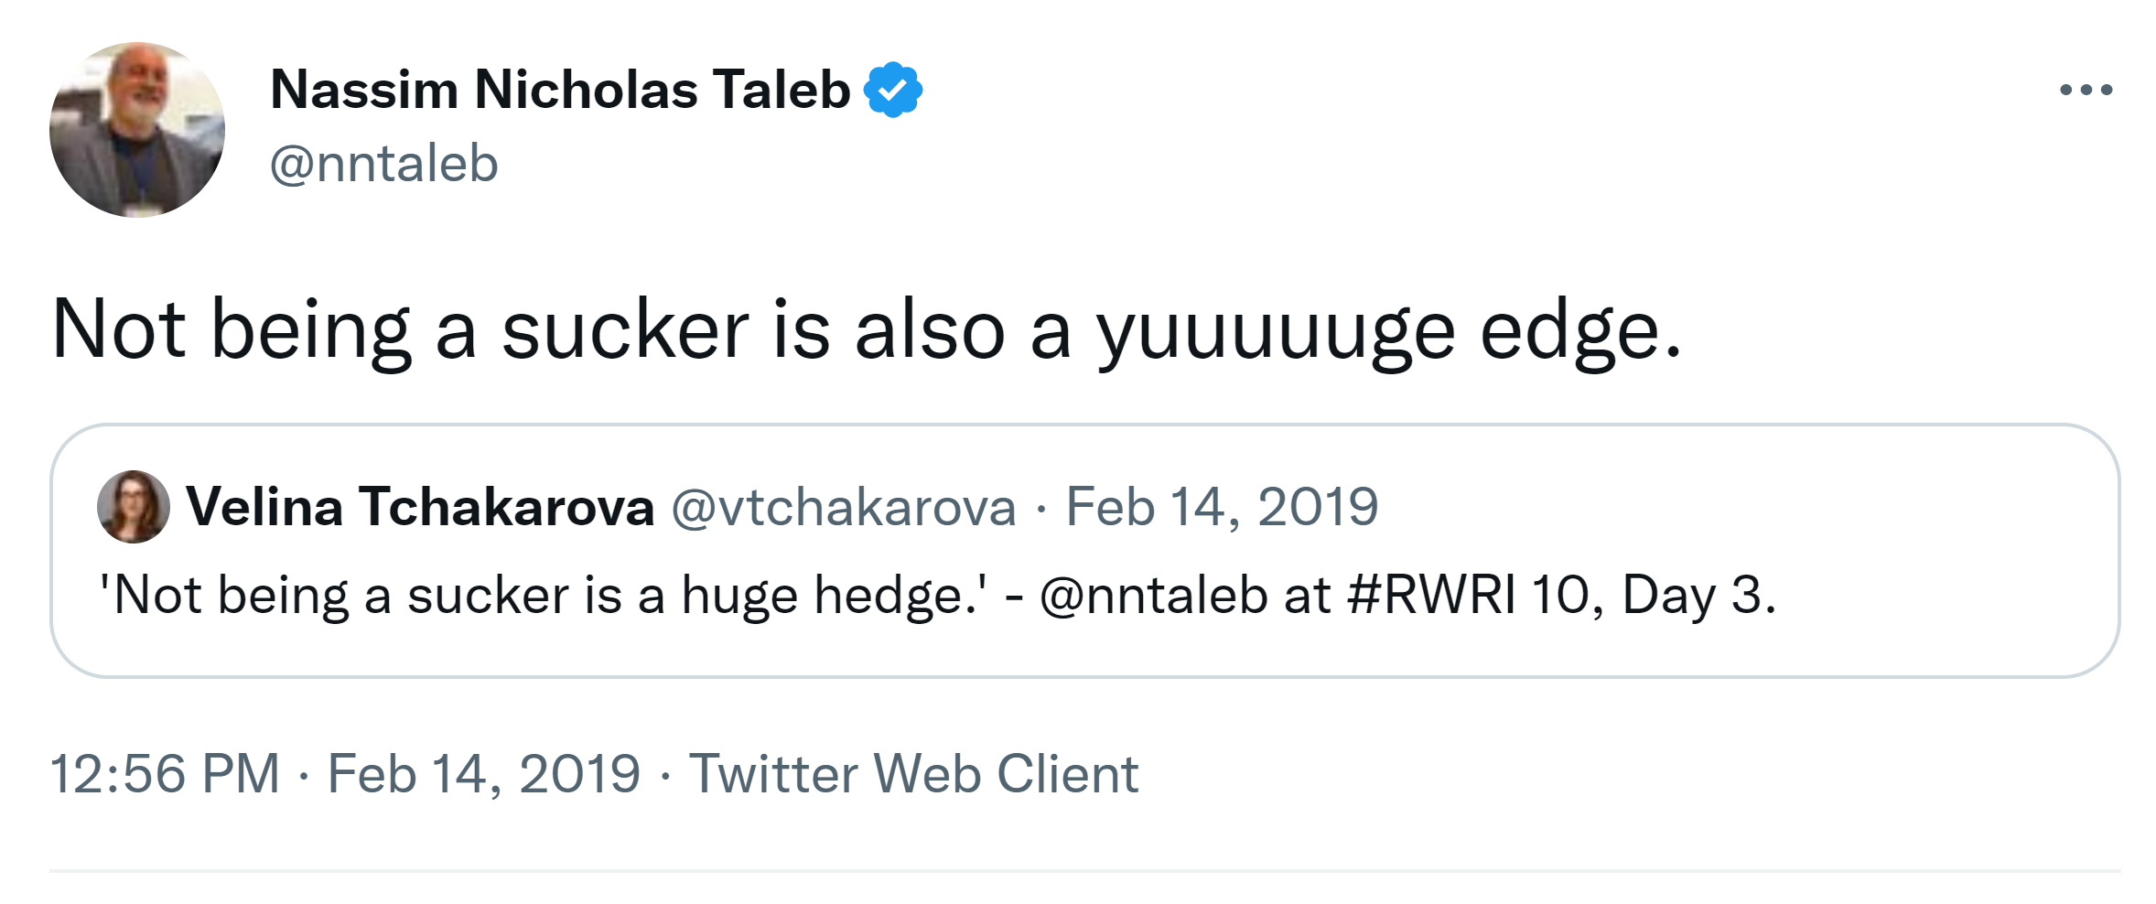Click the main tweet text about yuuuuuge edge
Image resolution: width=2156 pixels, height=904 pixels.
click(x=866, y=329)
